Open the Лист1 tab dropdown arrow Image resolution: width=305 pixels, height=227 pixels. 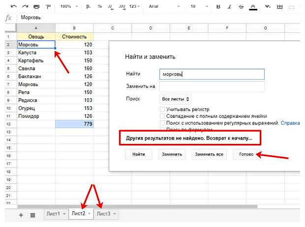point(64,214)
